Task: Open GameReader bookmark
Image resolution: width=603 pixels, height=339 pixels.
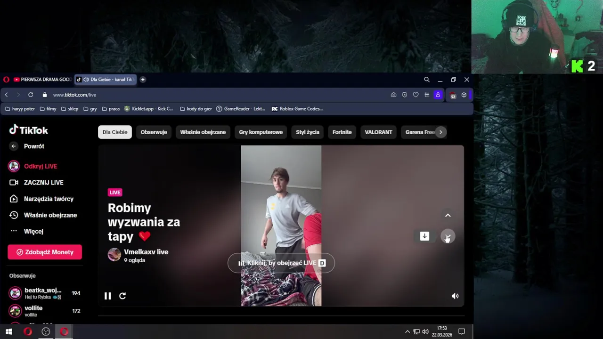Action: (241, 109)
